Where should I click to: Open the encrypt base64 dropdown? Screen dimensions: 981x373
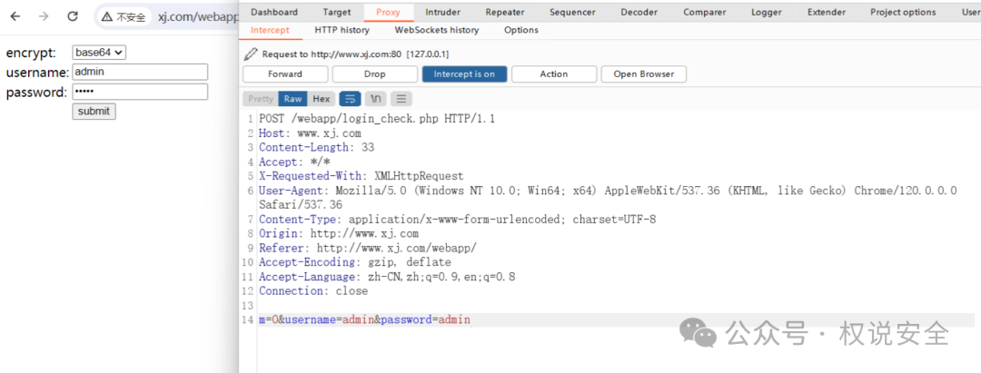pyautogui.click(x=99, y=54)
